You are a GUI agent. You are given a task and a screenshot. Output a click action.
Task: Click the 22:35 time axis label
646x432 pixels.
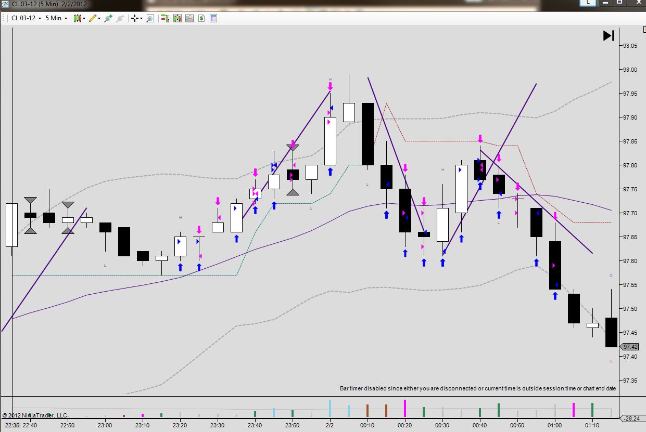11,425
